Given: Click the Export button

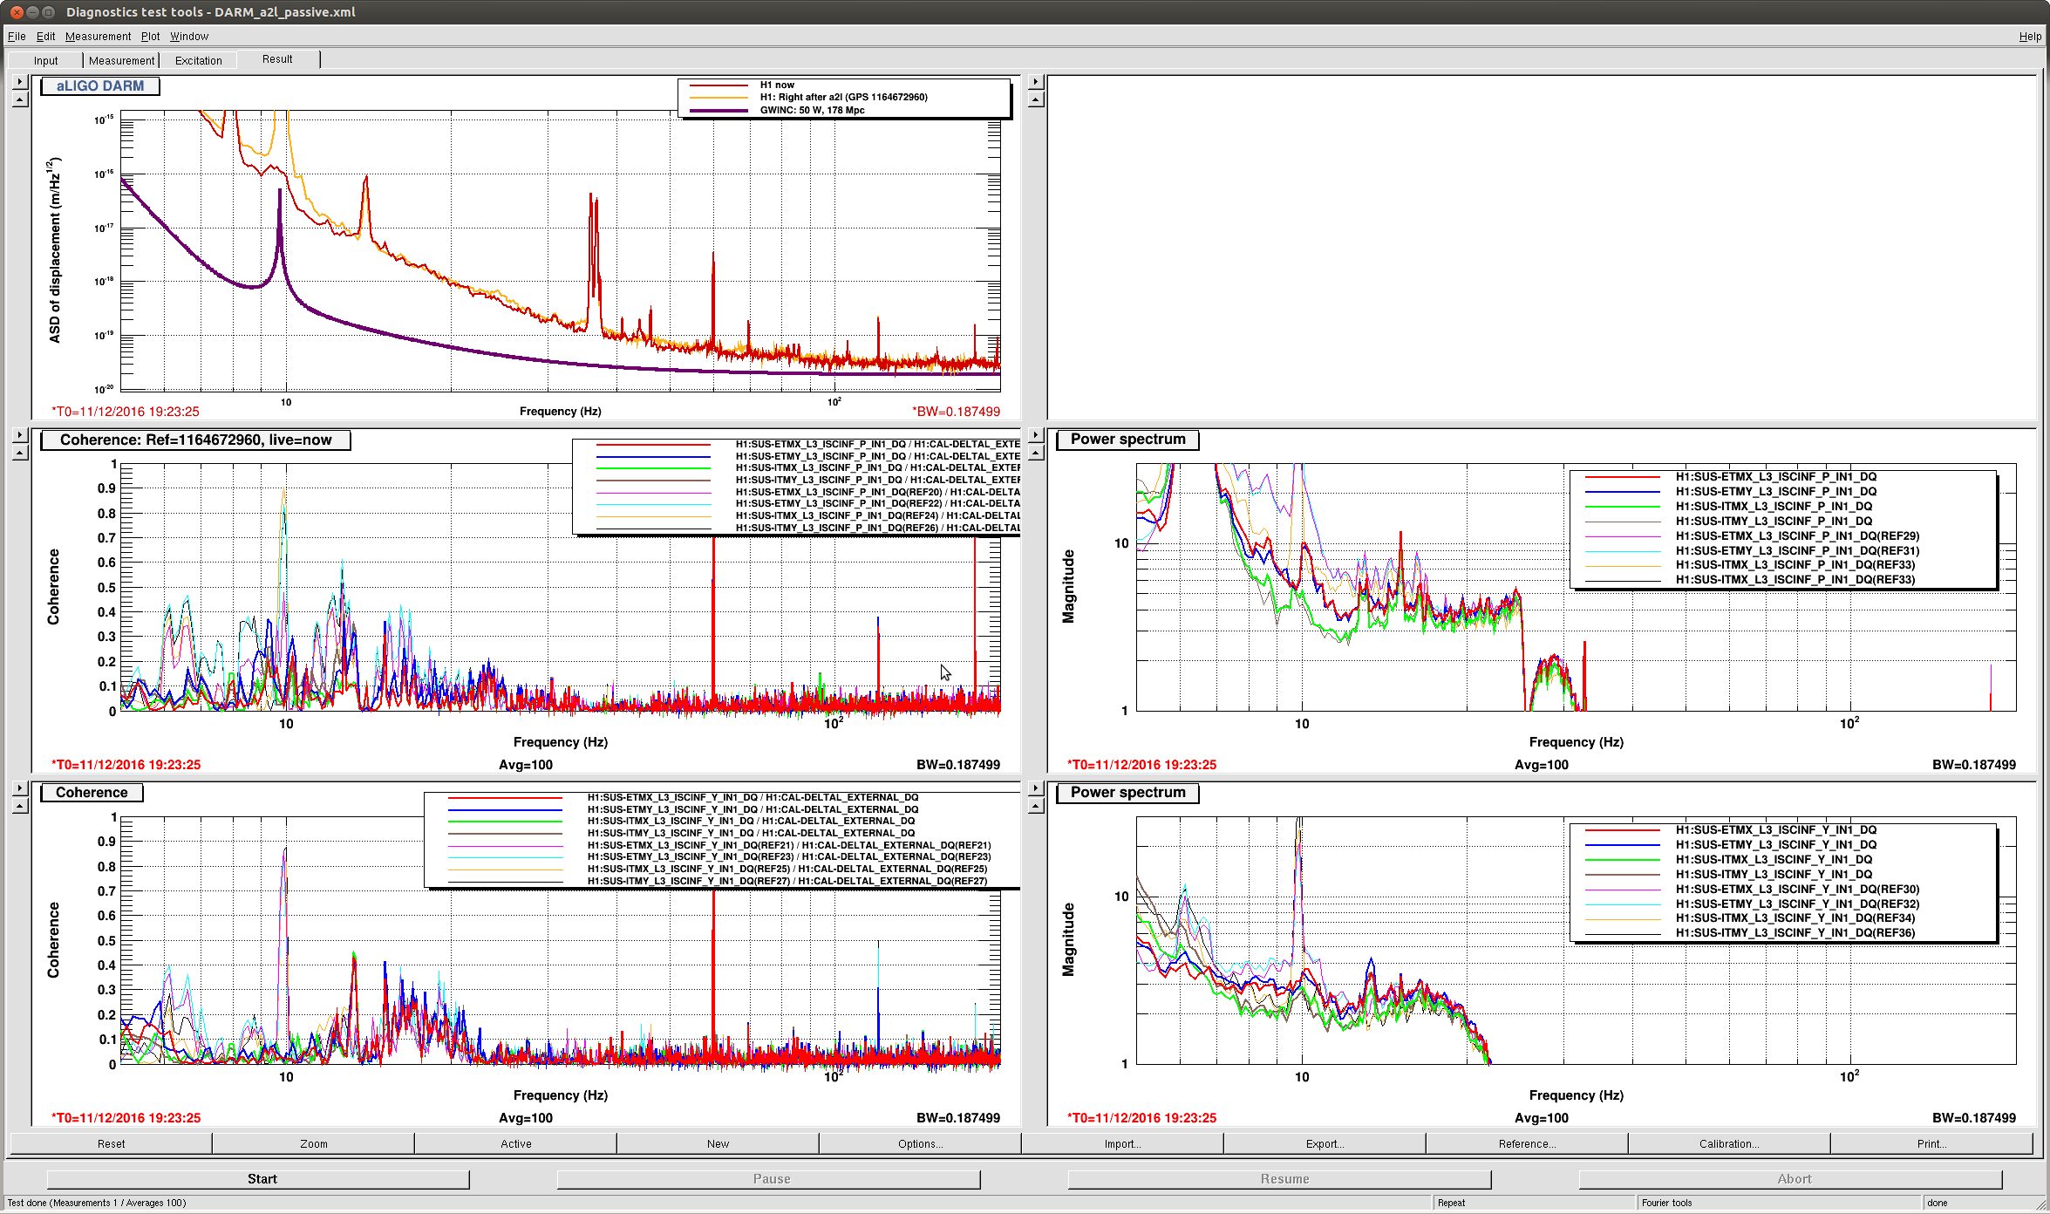Looking at the screenshot, I should point(1325,1143).
